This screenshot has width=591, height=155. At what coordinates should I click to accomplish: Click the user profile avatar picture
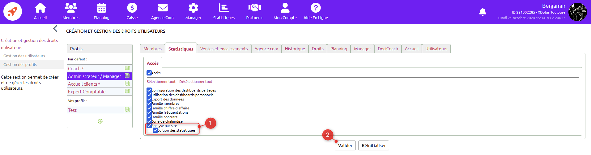pos(577,12)
